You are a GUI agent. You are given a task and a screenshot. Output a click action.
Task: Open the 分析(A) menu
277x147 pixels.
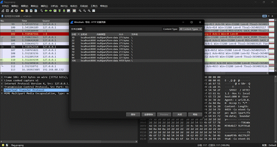54,6
